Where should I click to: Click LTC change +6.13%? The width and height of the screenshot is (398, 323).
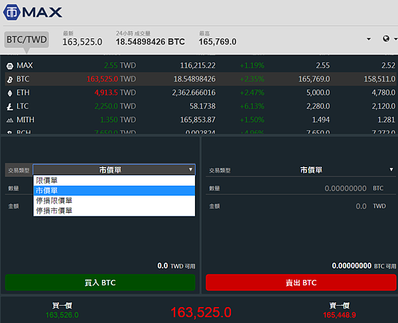click(x=252, y=106)
